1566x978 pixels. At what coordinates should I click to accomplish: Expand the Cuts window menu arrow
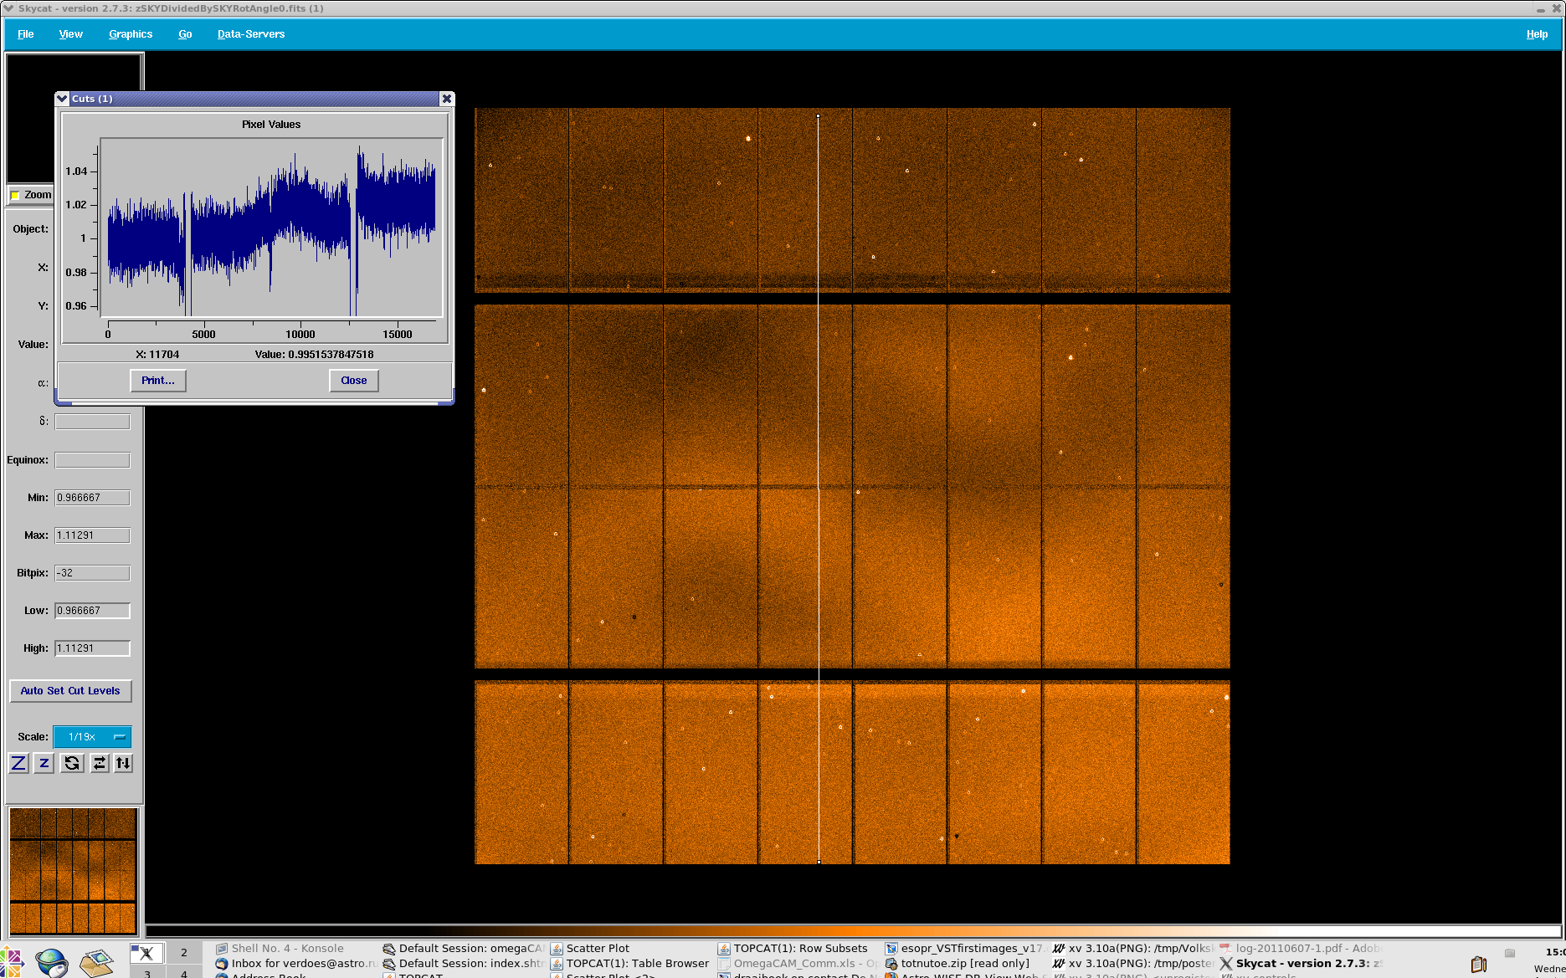point(62,99)
